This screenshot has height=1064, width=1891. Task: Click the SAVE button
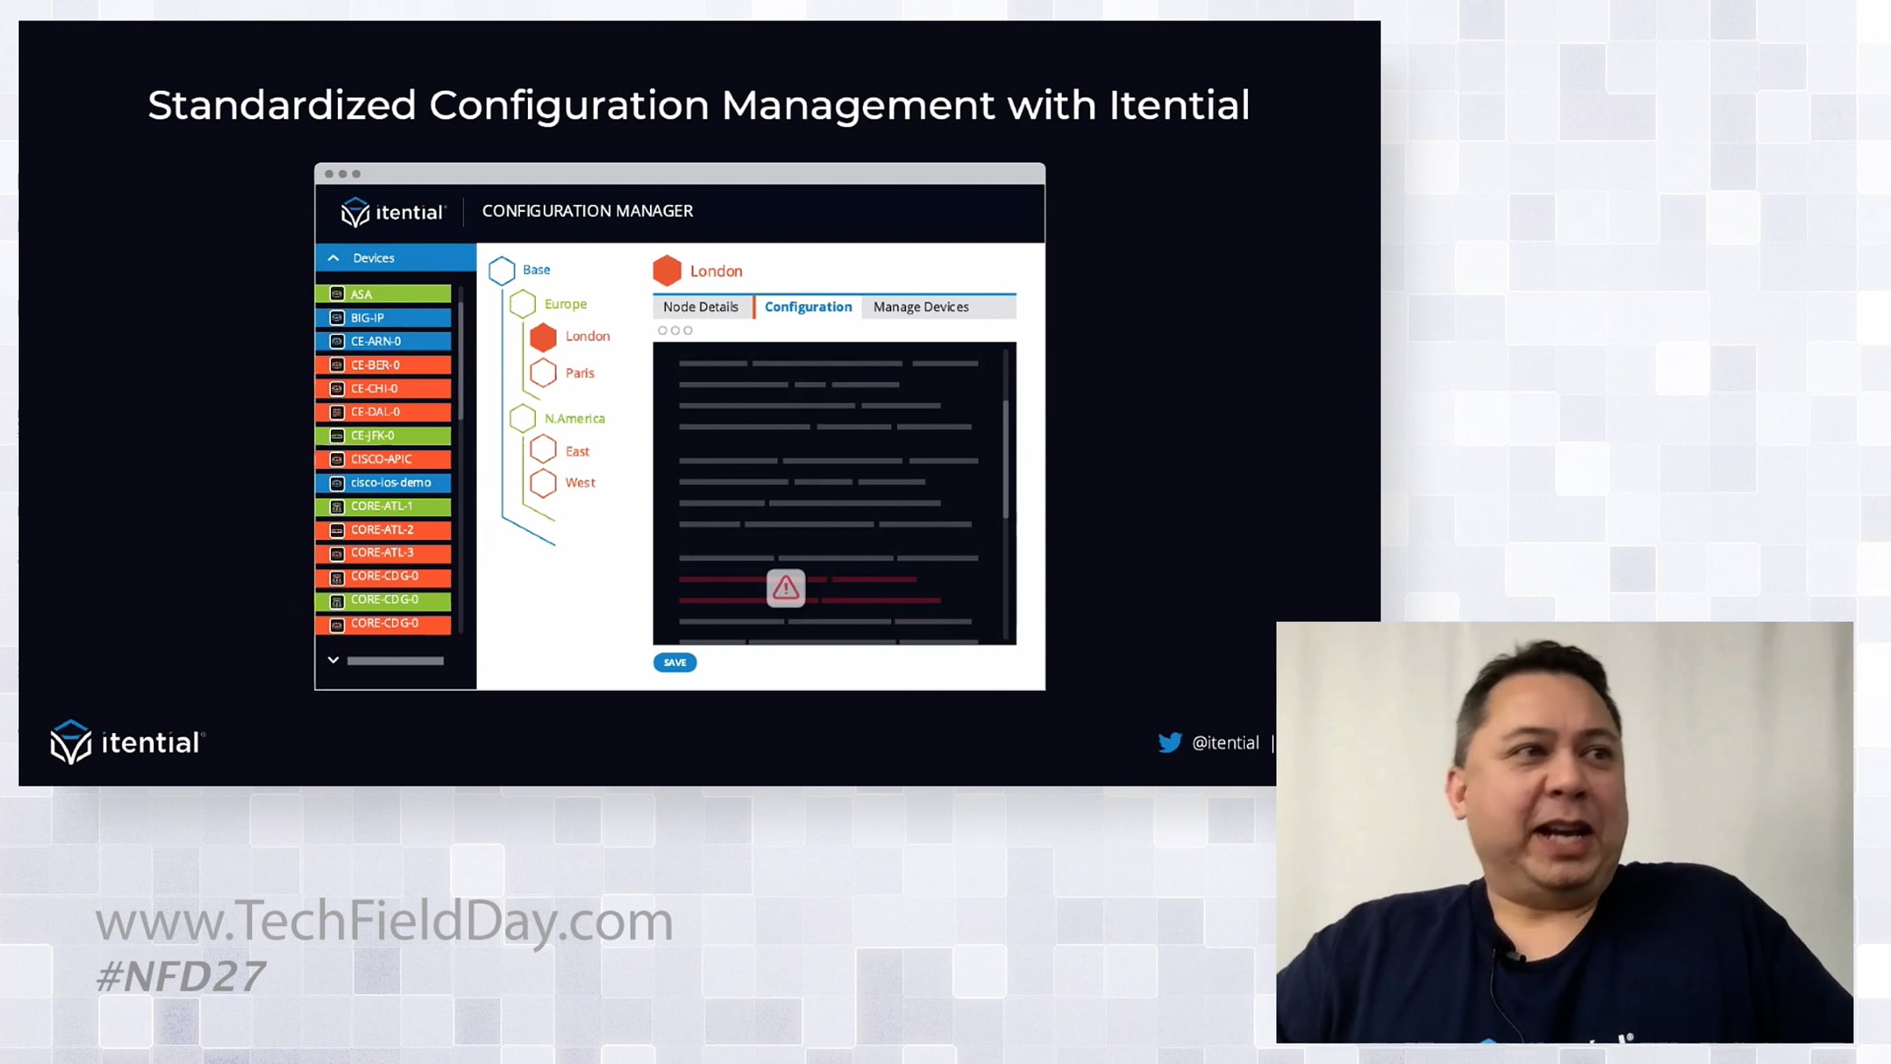point(675,663)
